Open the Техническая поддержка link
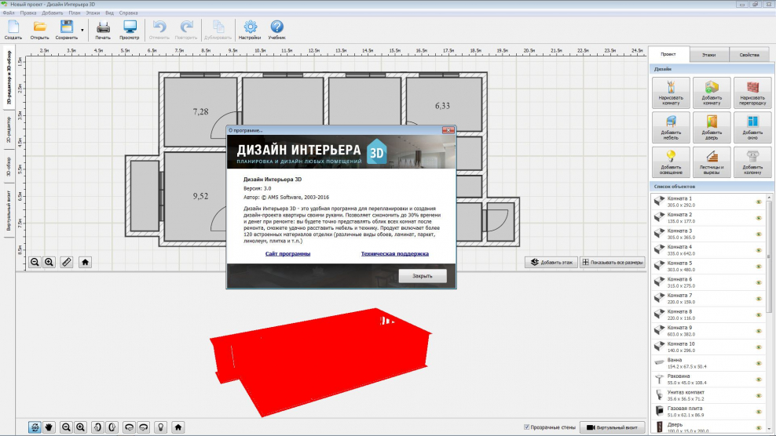This screenshot has height=436, width=776. tap(394, 253)
